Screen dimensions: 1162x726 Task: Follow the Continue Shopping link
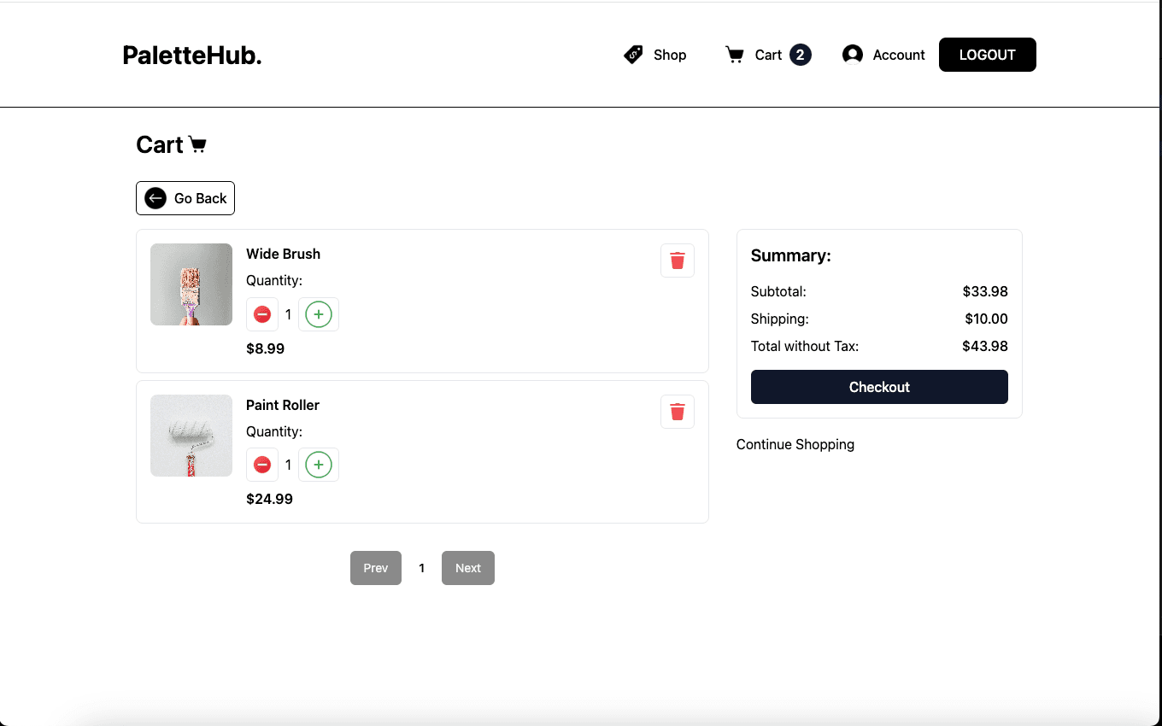[795, 444]
